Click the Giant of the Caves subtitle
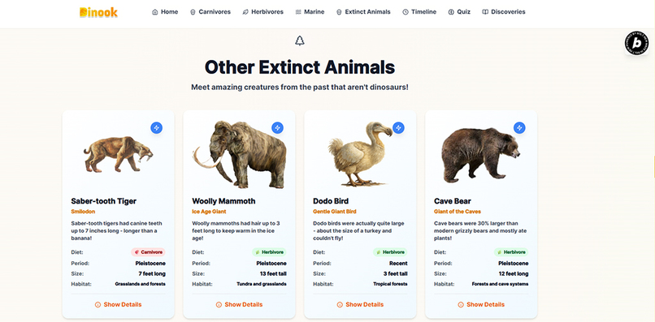The image size is (655, 322). 458,212
